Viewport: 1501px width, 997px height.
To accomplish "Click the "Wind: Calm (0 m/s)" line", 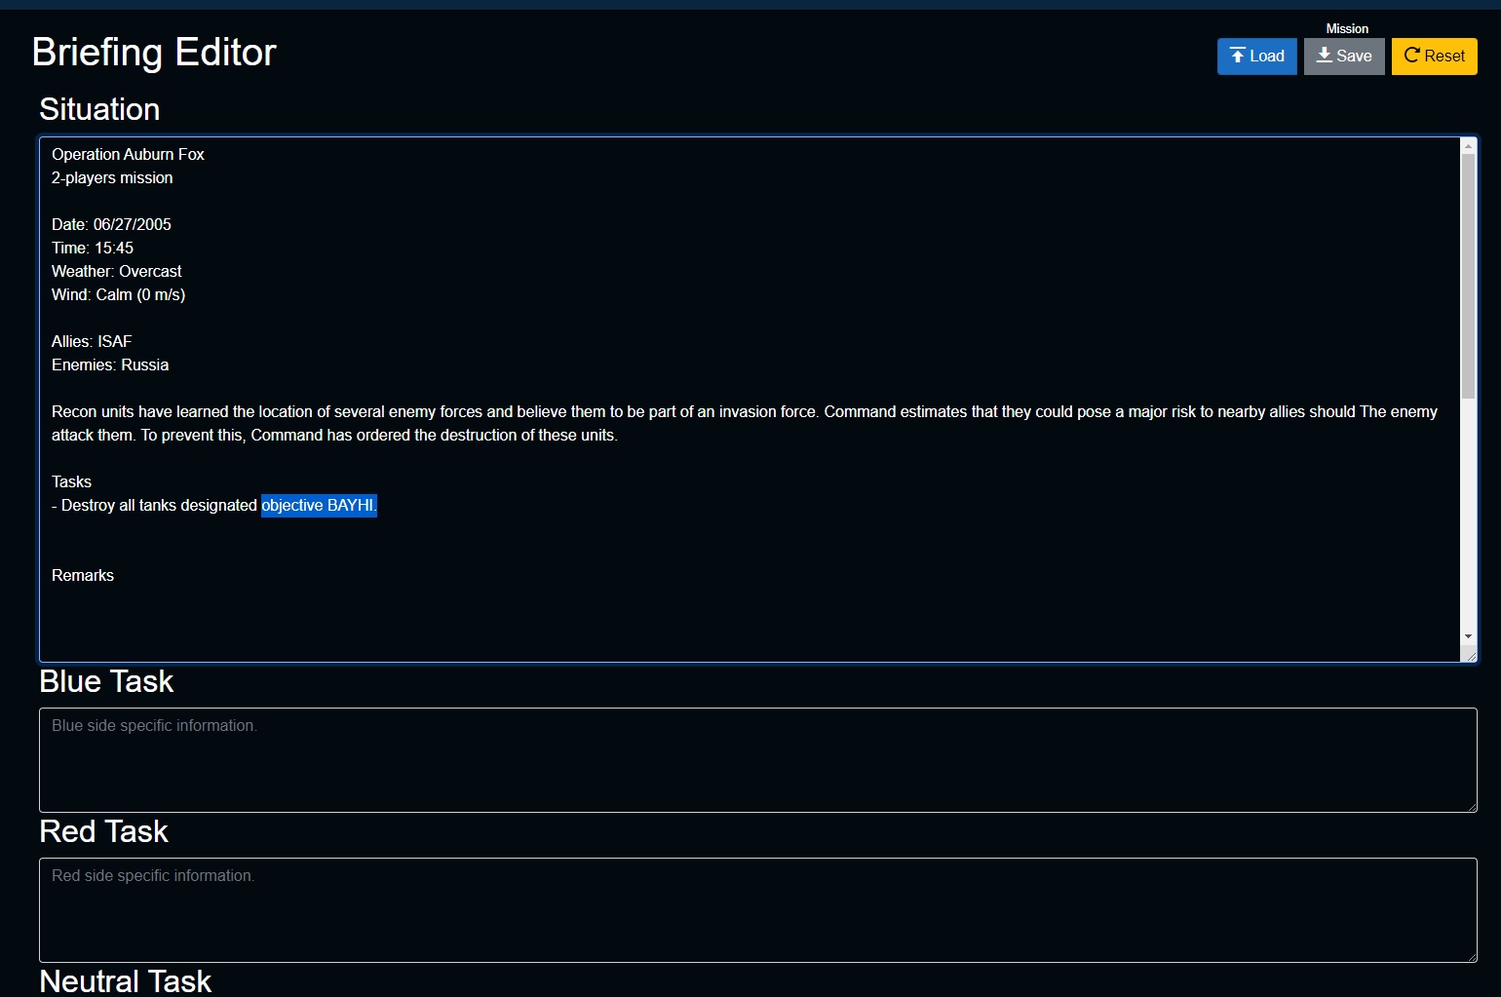I will tap(118, 295).
